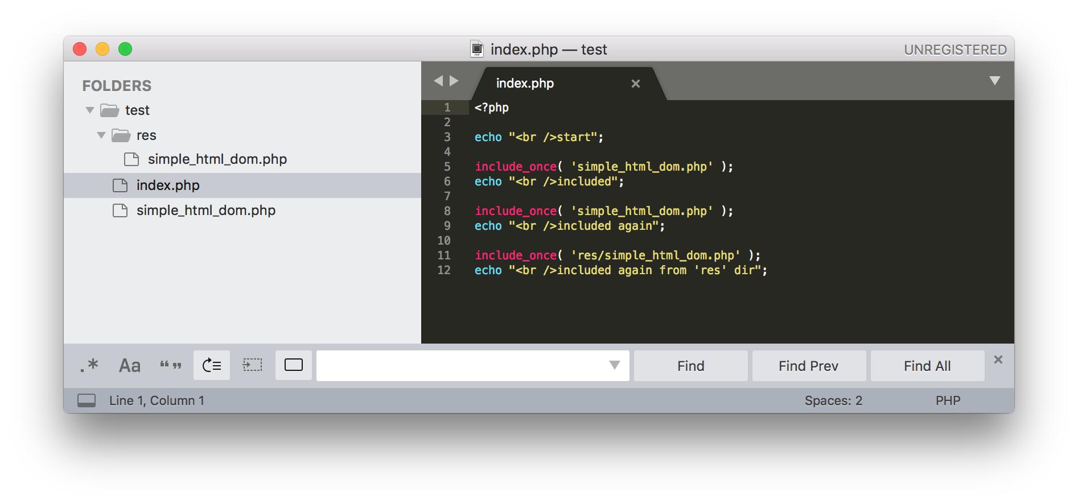
Task: Go to the previous tab with left arrow
Action: tap(438, 81)
